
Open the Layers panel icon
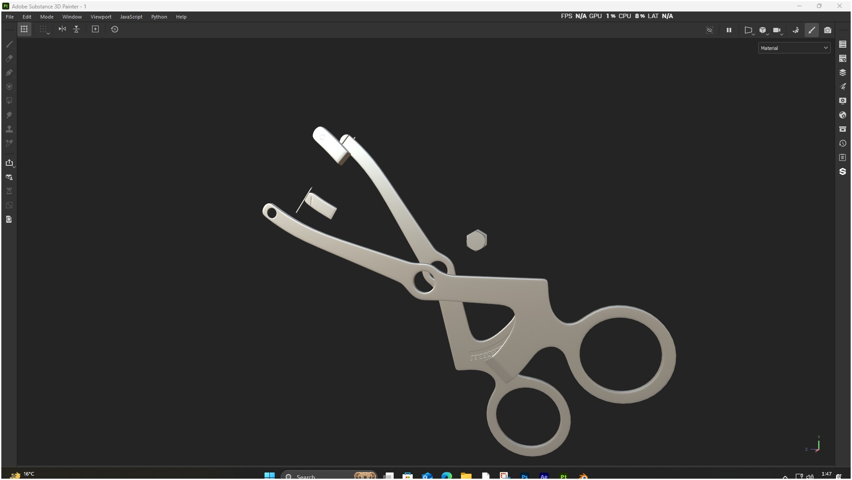(x=843, y=72)
